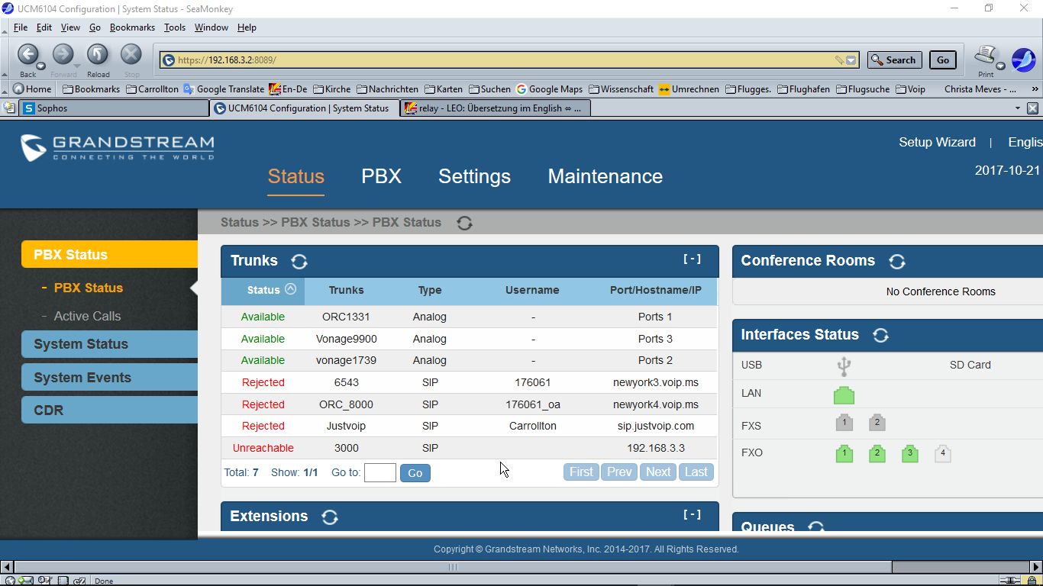The width and height of the screenshot is (1043, 586).
Task: Click the Username column header
Action: (x=532, y=290)
